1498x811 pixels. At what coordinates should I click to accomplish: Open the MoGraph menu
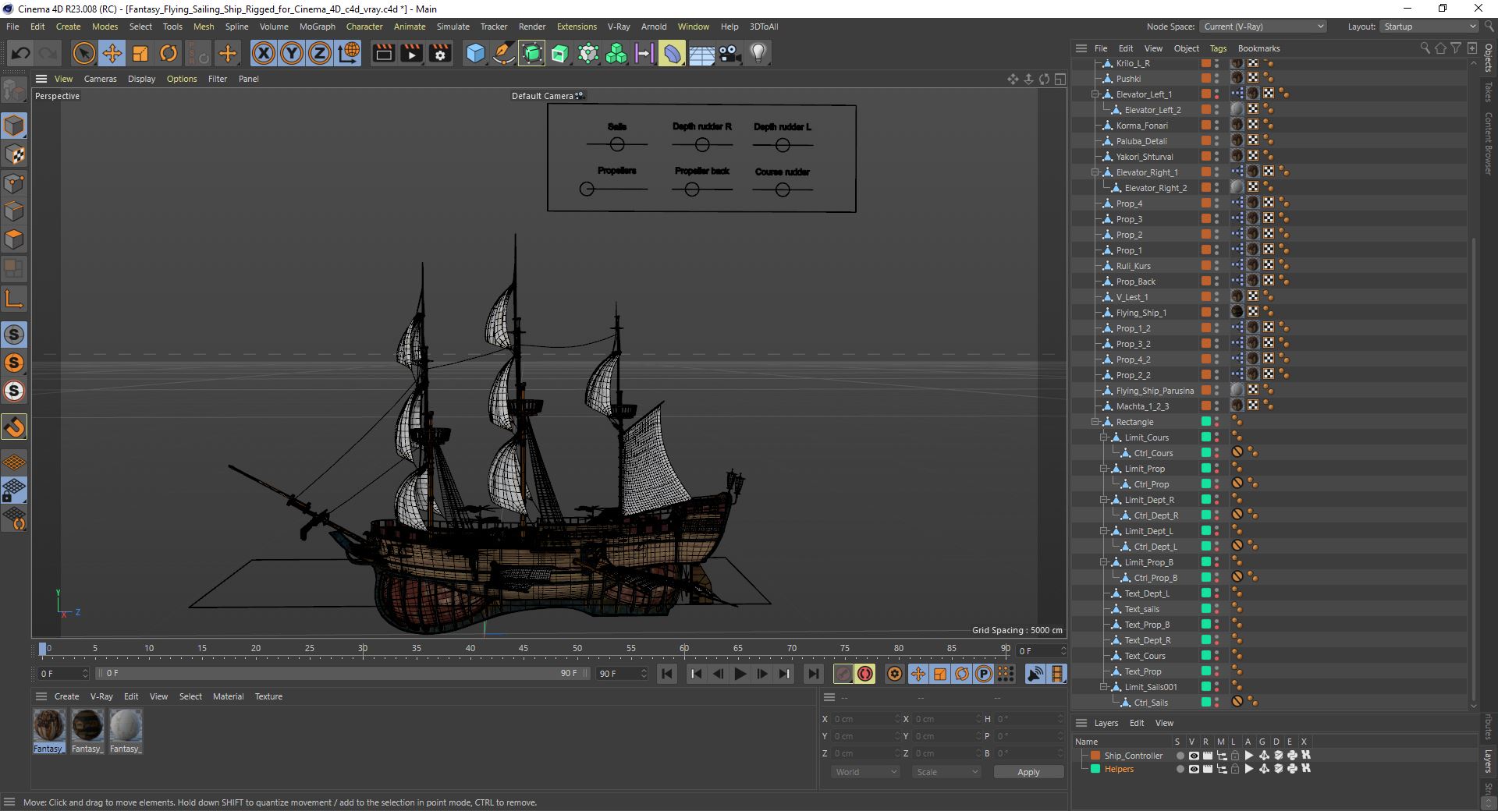(317, 27)
